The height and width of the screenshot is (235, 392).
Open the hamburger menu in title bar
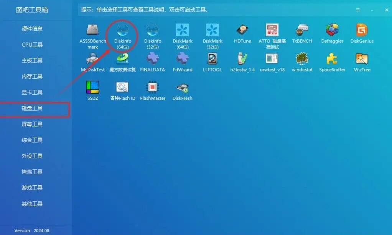pos(358,10)
